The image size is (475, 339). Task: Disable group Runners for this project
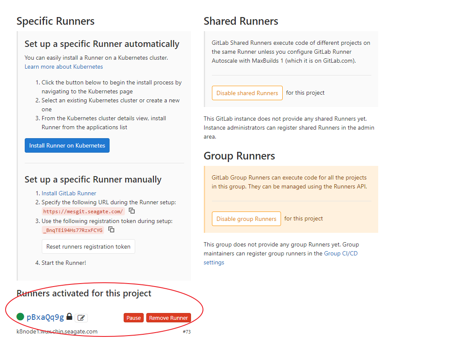pos(246,218)
